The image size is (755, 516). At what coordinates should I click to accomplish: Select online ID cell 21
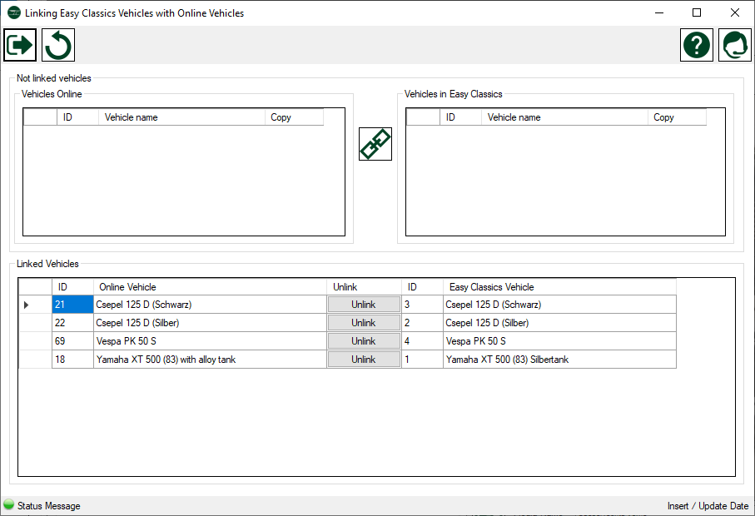[x=72, y=305]
